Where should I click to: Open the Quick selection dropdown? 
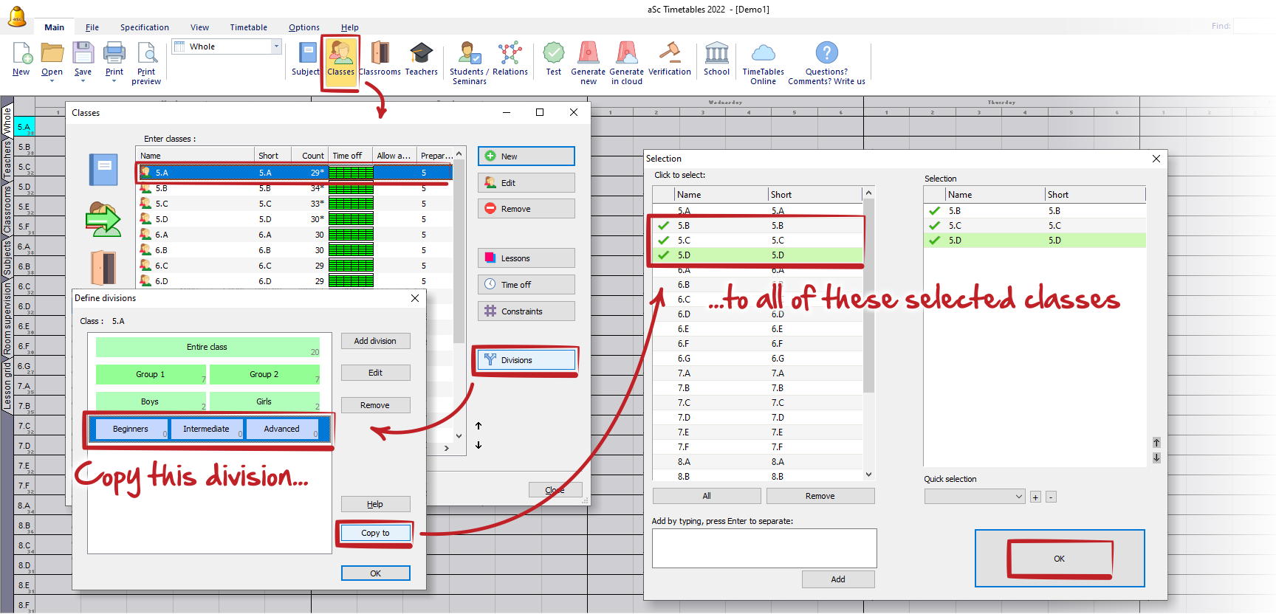click(x=975, y=497)
